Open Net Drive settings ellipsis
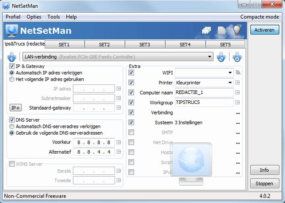Viewport: 285px width, 203px height. pos(238,143)
